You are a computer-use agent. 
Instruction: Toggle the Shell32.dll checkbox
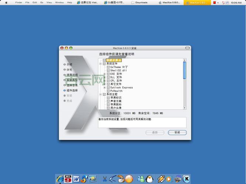point(108,70)
